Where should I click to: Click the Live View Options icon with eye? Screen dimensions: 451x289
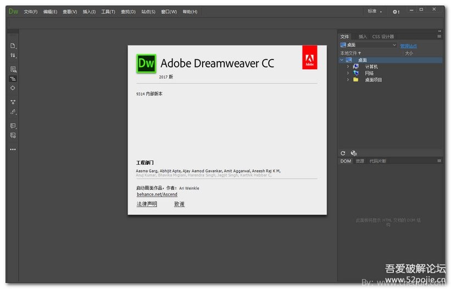pyautogui.click(x=13, y=69)
